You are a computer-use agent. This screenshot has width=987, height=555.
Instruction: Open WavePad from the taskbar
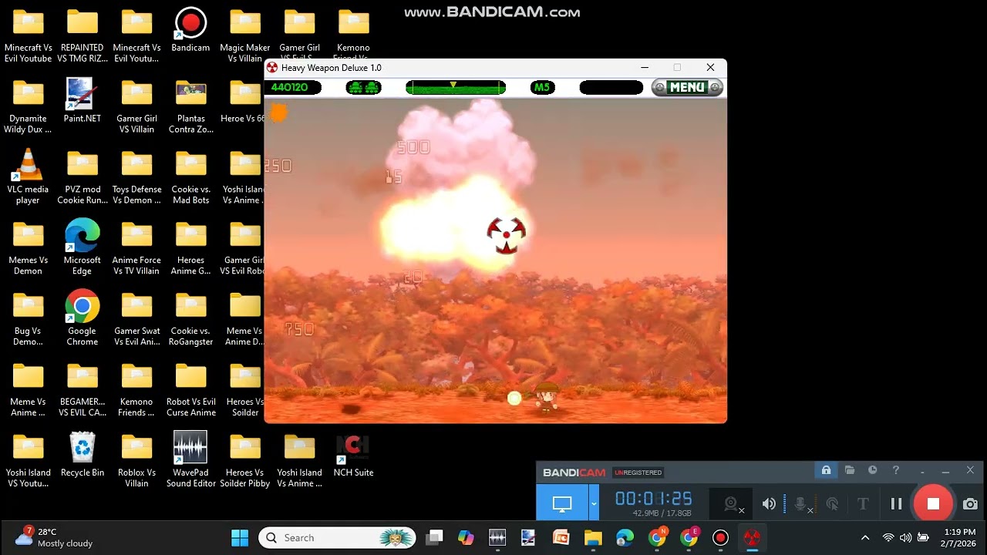(497, 537)
